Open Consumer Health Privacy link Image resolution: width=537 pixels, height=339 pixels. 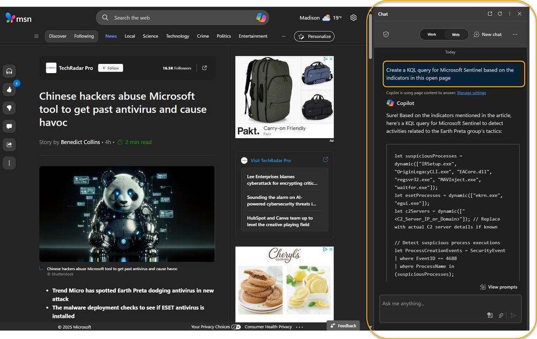coord(268,327)
